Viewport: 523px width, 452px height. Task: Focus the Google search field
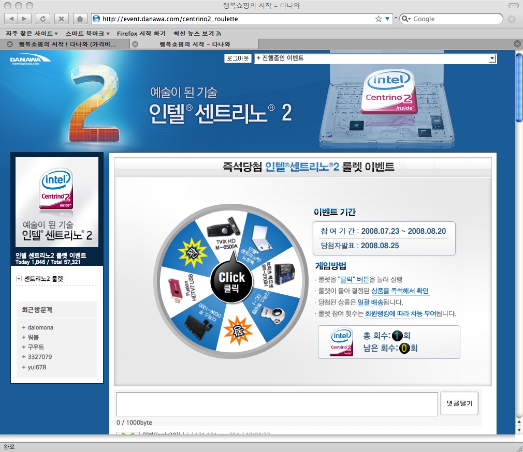(x=456, y=19)
